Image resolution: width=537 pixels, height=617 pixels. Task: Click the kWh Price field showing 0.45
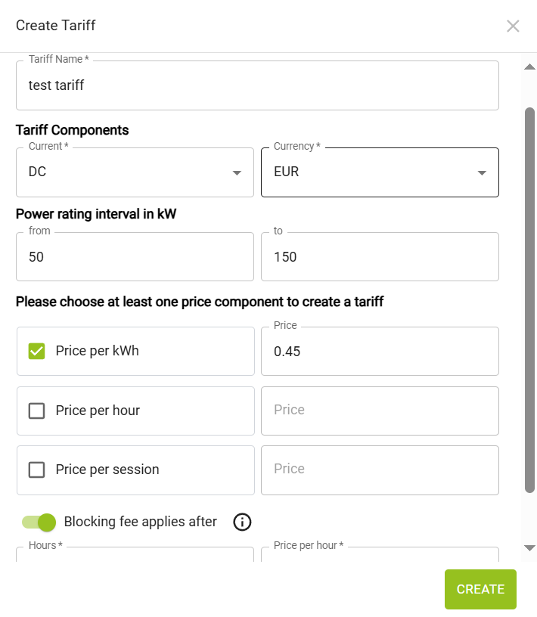point(380,351)
